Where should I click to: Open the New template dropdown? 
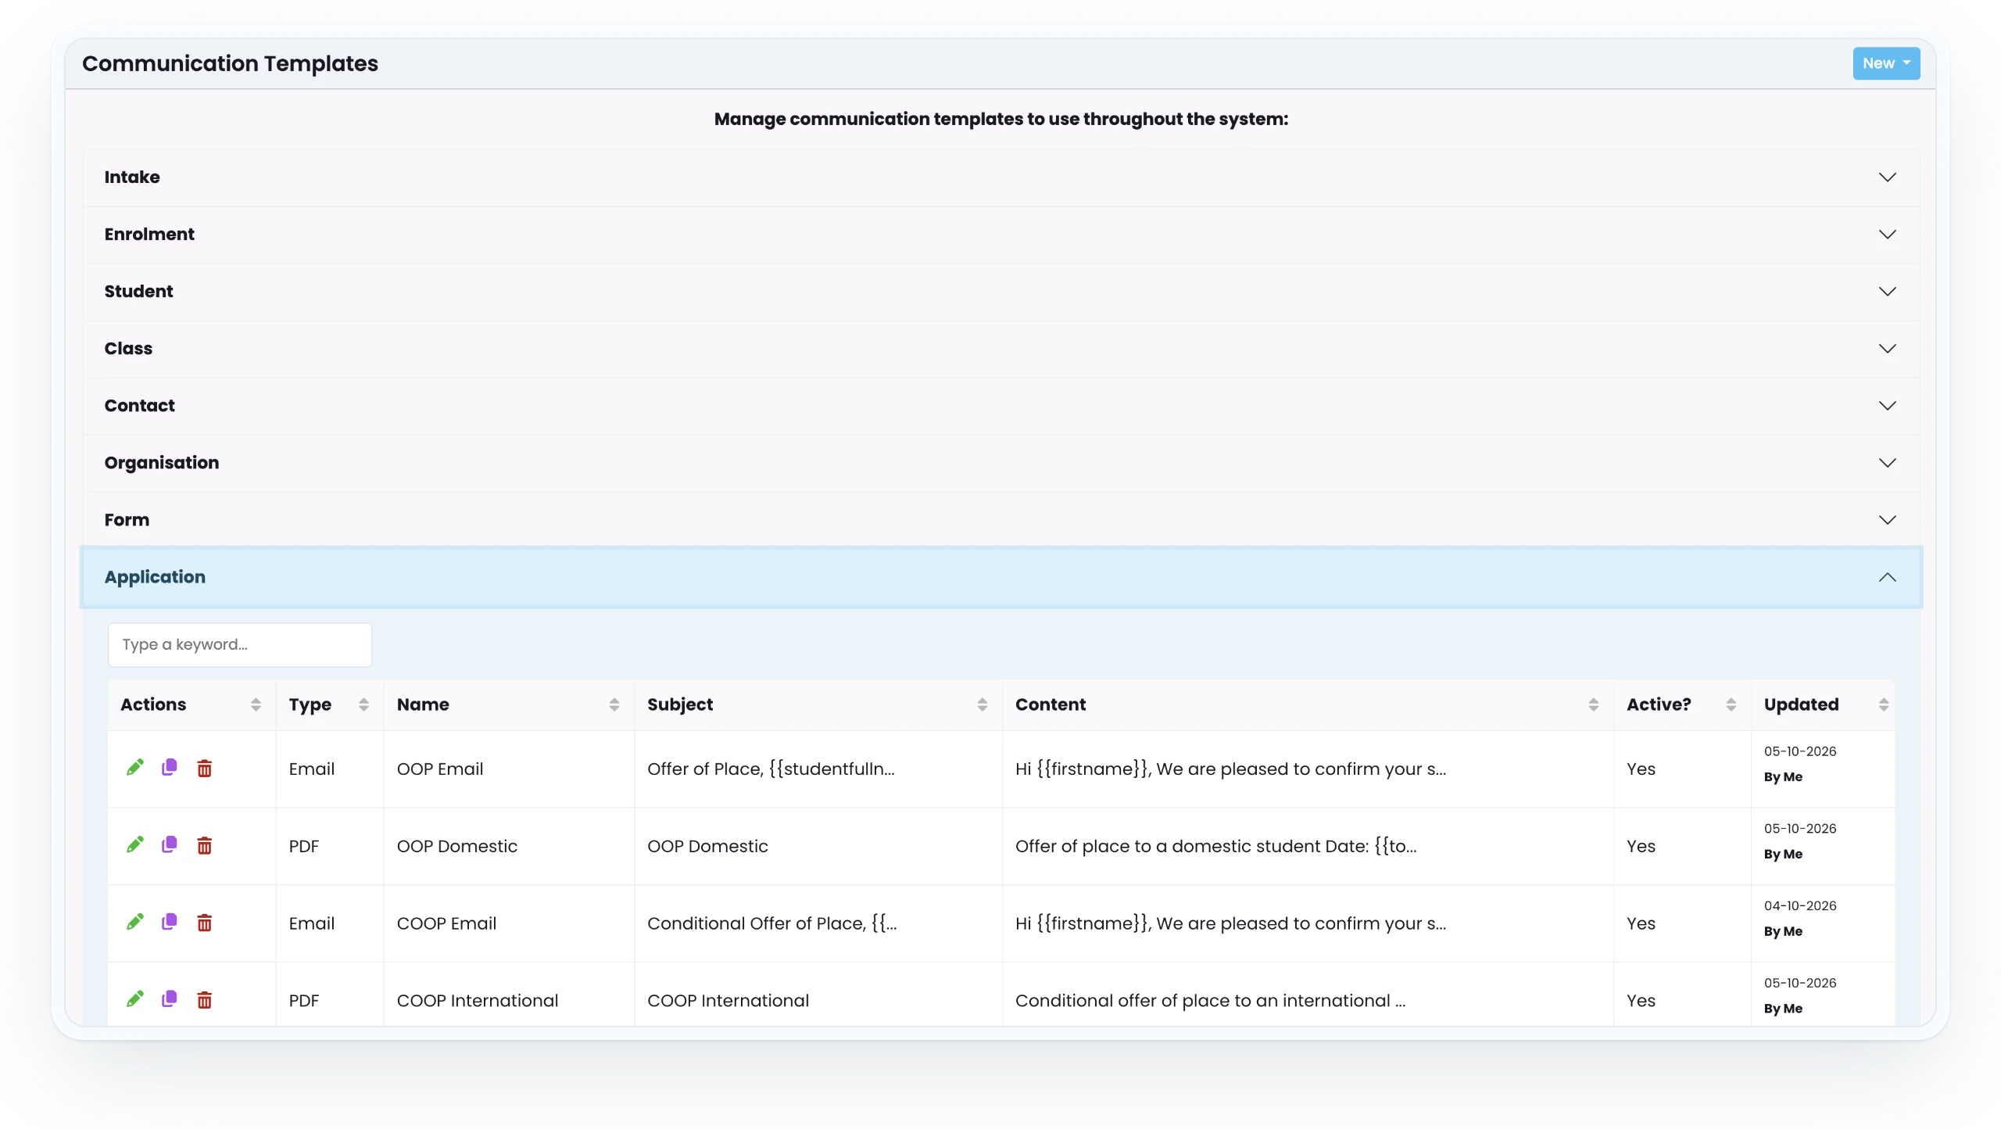1886,63
